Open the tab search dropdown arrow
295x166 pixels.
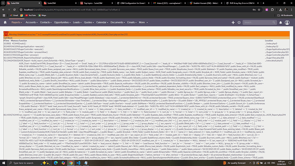[3, 3]
